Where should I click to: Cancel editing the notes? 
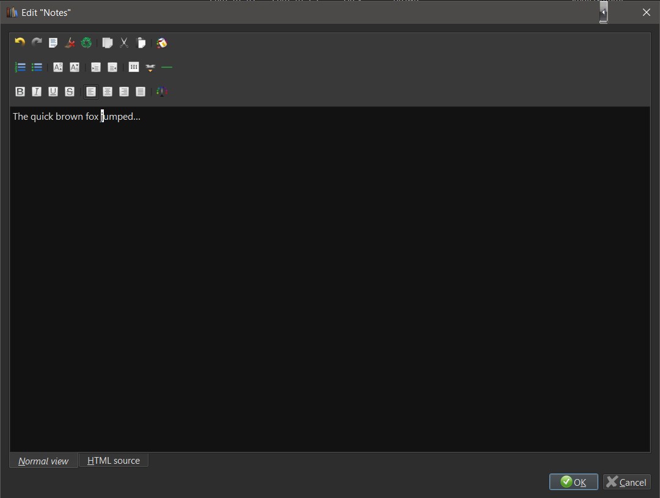point(627,482)
